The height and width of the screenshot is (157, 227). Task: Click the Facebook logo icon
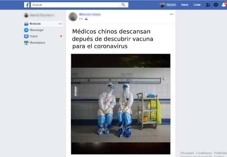tap(27, 5)
